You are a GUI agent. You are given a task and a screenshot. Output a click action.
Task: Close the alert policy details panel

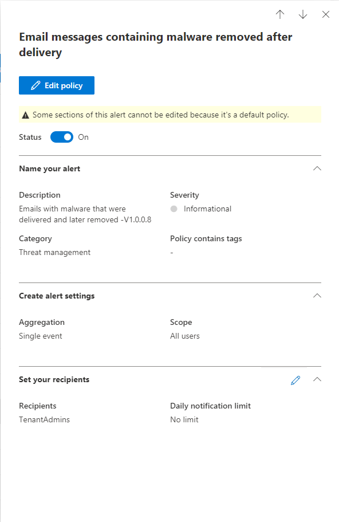point(326,14)
